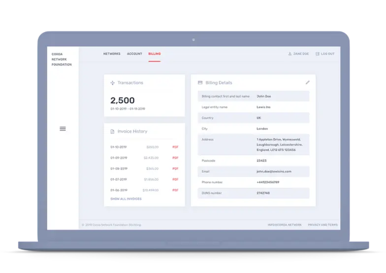Viewport: 386px width, 273px height.
Task: Click the date range 01-10-2019 - 01-11-2019
Action: [128, 109]
